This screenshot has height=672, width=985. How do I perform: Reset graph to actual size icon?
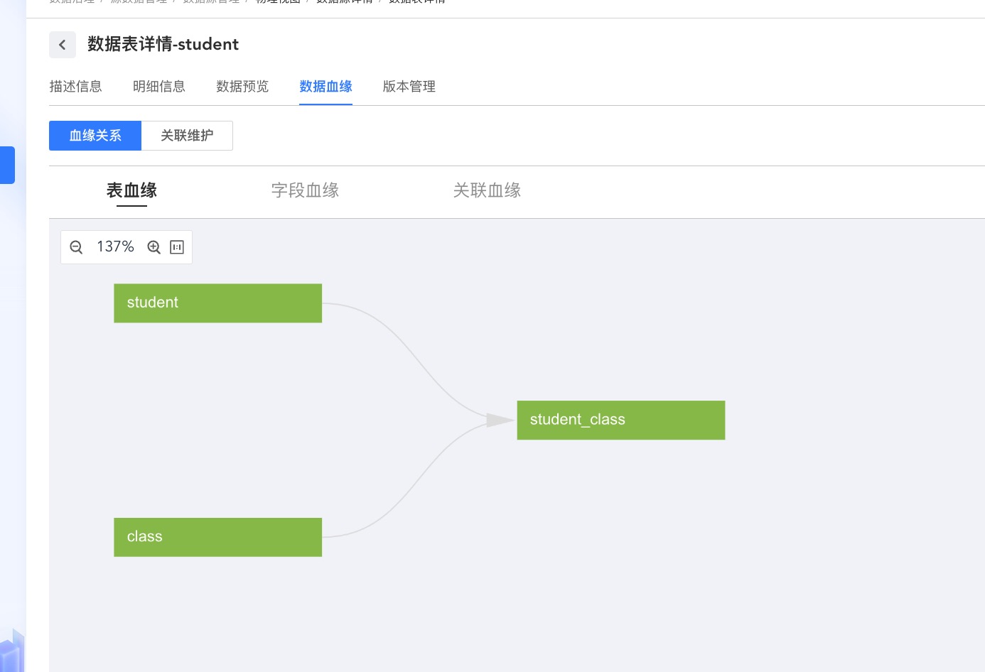coord(177,247)
